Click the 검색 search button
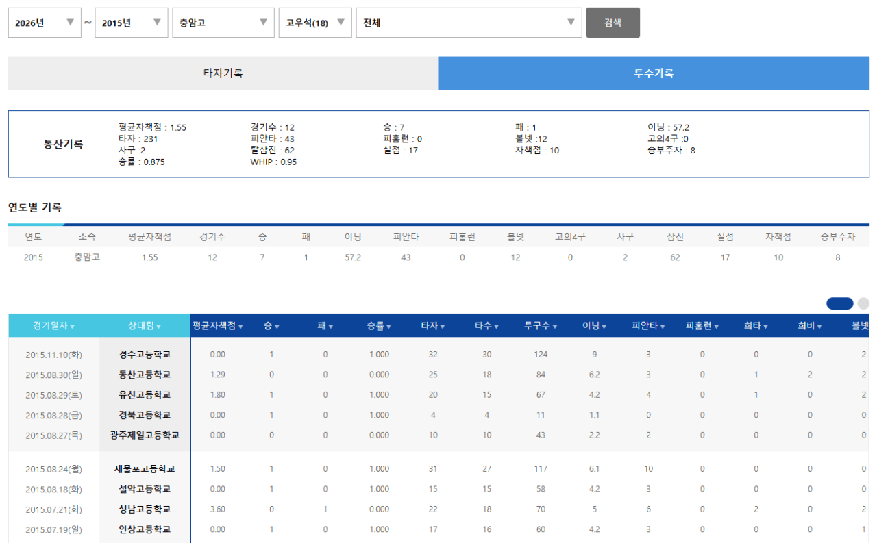This screenshot has height=543, width=877. pos(613,23)
